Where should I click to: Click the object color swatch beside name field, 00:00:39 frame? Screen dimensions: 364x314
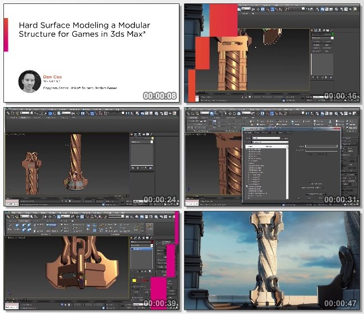[x=152, y=242]
